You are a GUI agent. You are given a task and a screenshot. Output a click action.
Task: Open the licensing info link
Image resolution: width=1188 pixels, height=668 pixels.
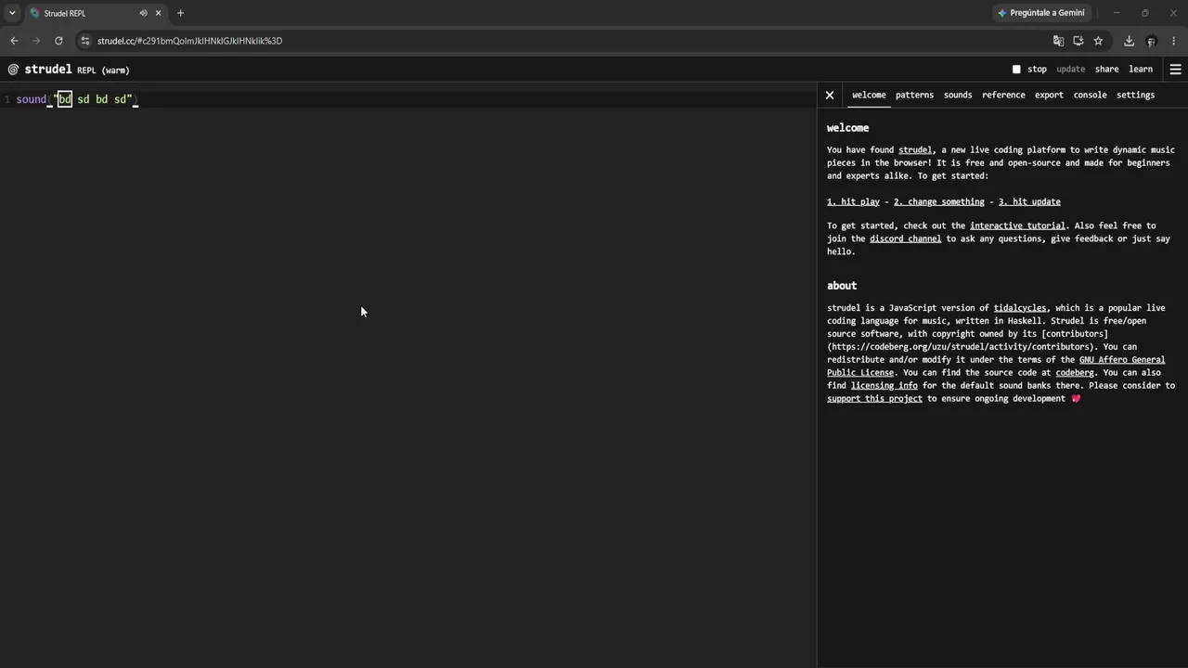tap(884, 386)
